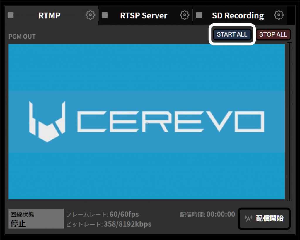Click the PGM OUT label

coord(22,37)
